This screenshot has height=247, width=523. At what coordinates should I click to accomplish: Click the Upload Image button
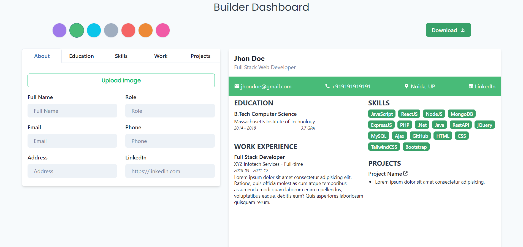[121, 80]
